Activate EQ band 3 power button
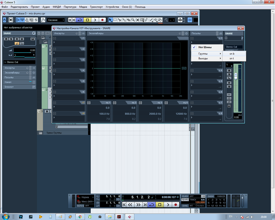The image size is (275, 220). point(140,103)
